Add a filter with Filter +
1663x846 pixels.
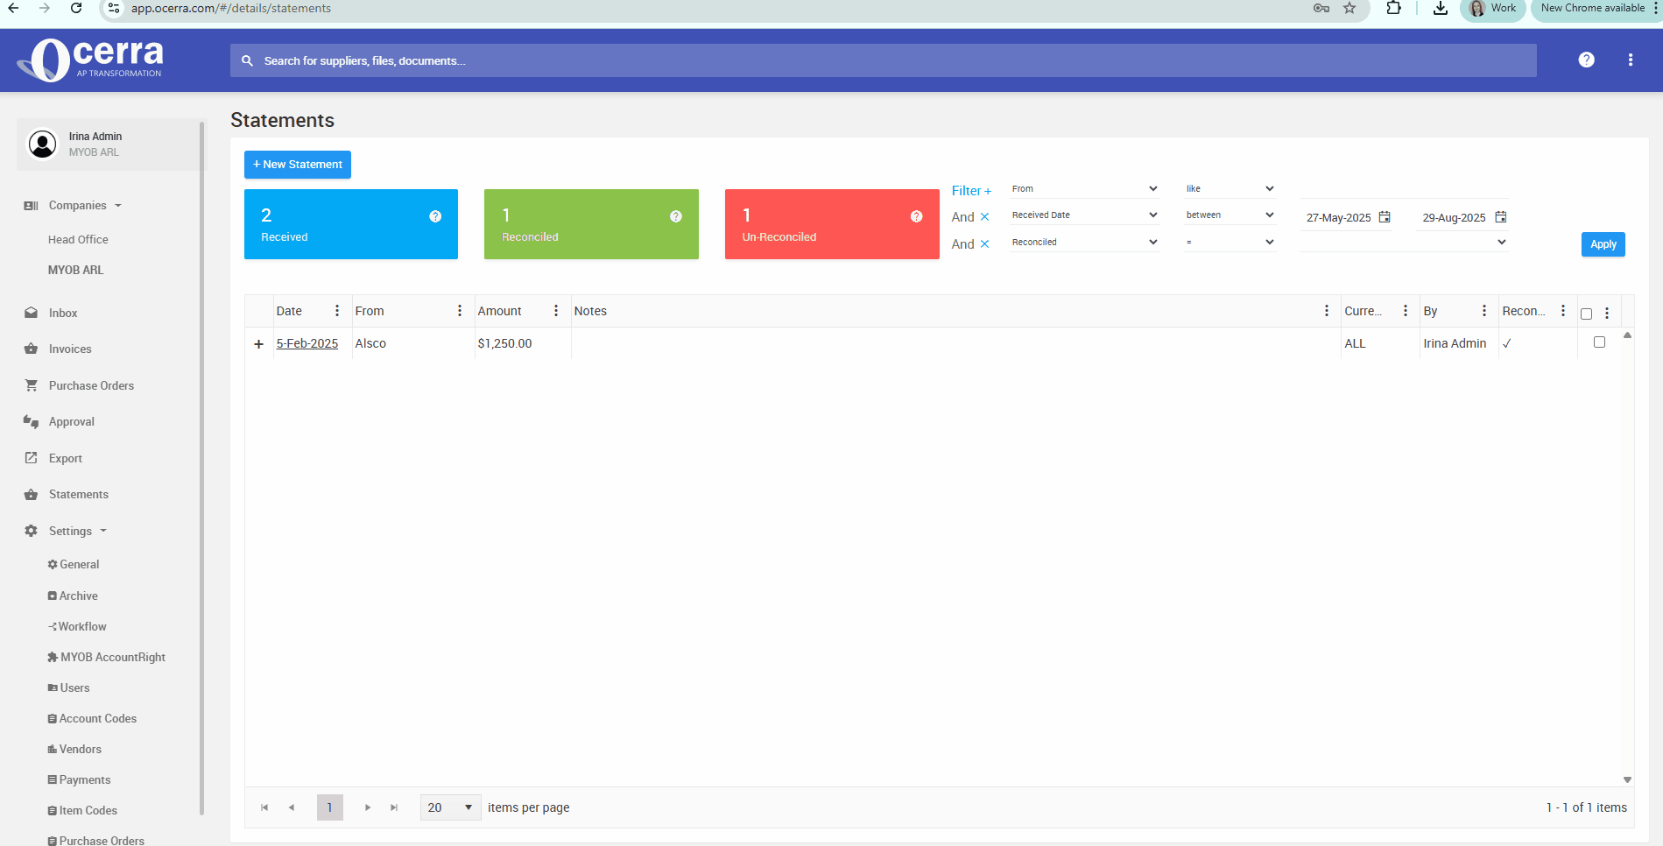[x=971, y=191]
